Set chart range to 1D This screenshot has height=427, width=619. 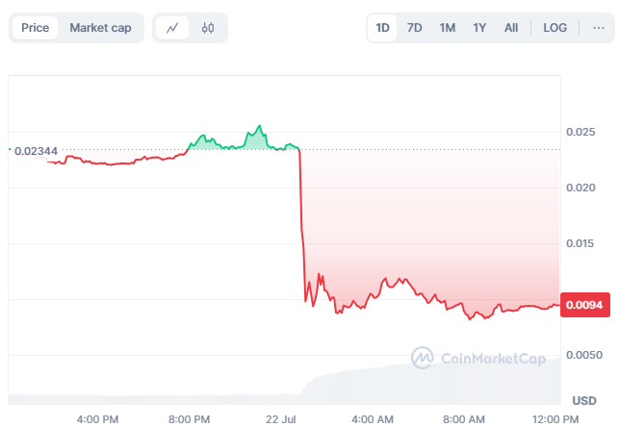pos(382,28)
